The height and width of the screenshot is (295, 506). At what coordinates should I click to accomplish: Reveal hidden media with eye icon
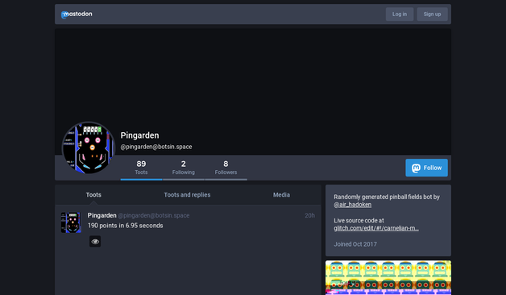pyautogui.click(x=95, y=242)
